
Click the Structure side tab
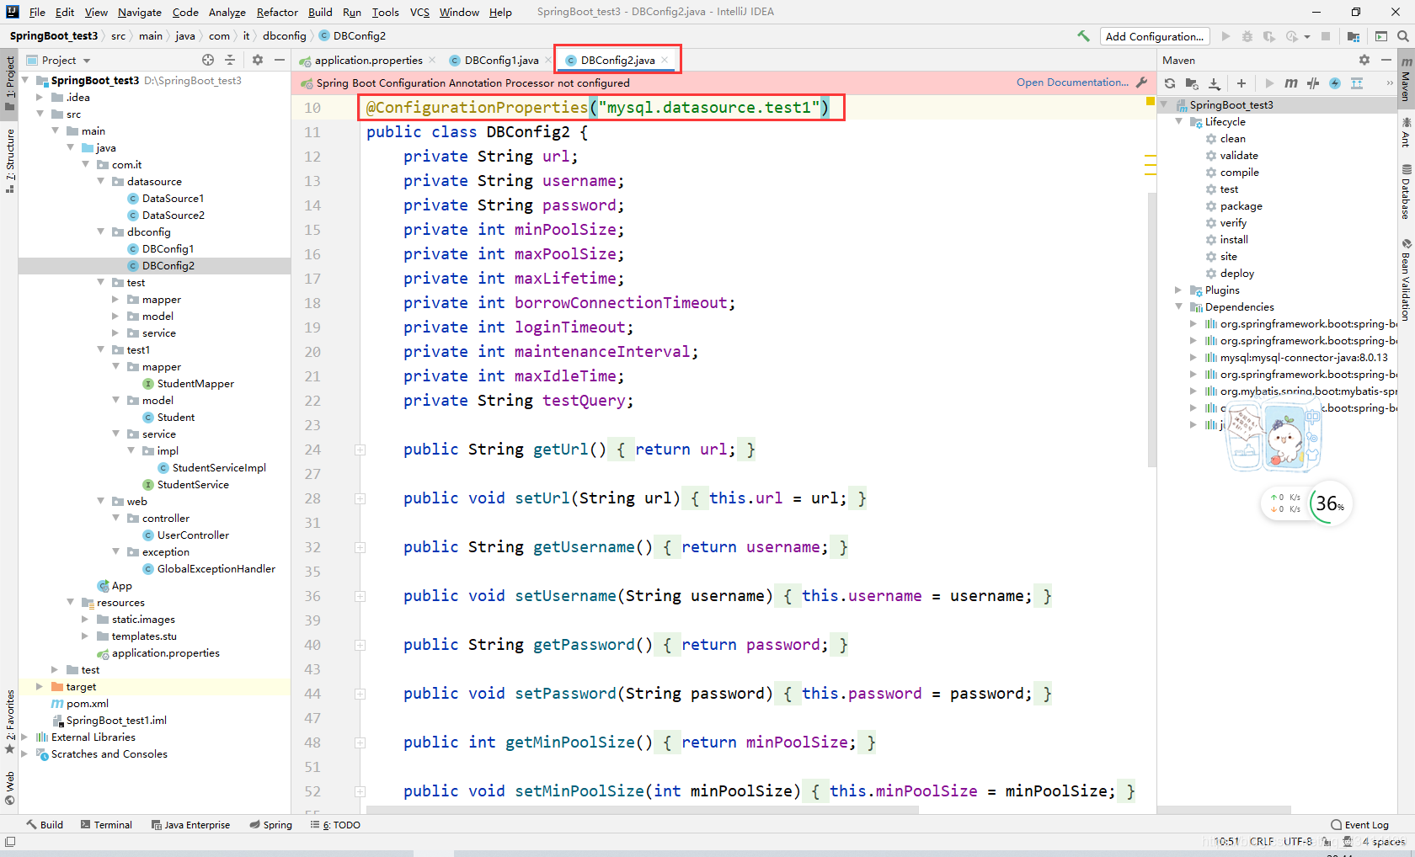click(9, 160)
